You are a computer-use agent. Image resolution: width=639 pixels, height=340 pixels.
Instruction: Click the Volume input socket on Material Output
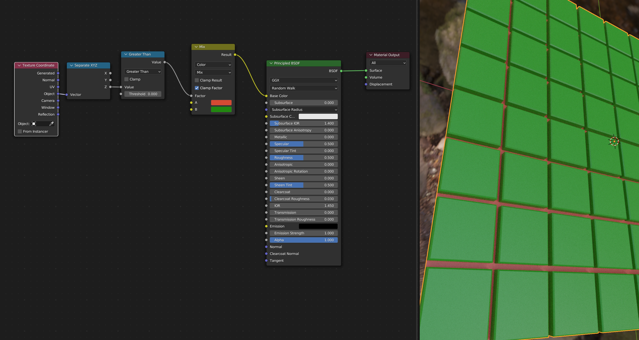pyautogui.click(x=366, y=77)
